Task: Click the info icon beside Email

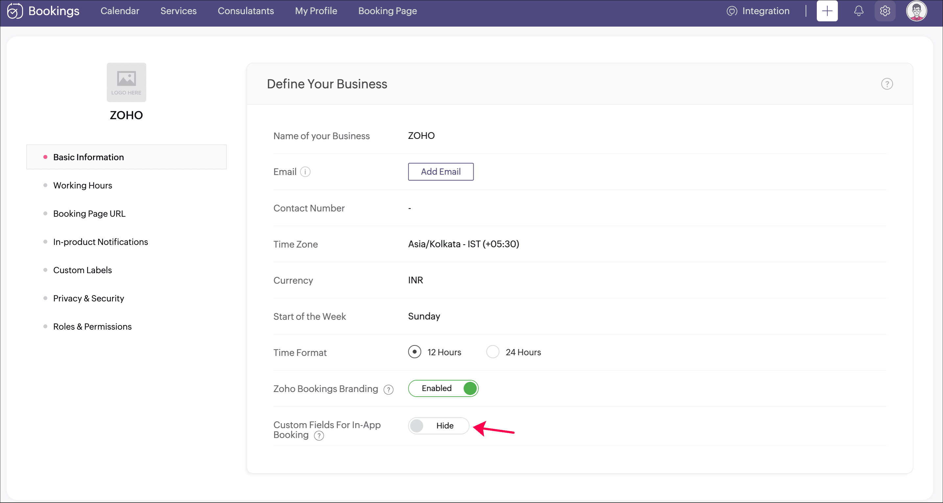Action: pos(305,172)
